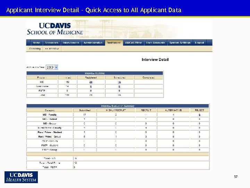Open User Accounts in navigation bar

click(x=156, y=43)
